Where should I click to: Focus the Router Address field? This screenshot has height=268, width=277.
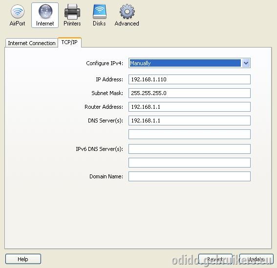click(190, 107)
